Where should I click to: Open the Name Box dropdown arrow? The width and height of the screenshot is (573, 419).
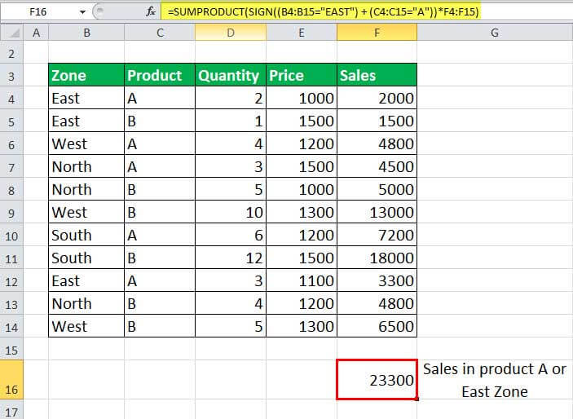click(x=82, y=12)
